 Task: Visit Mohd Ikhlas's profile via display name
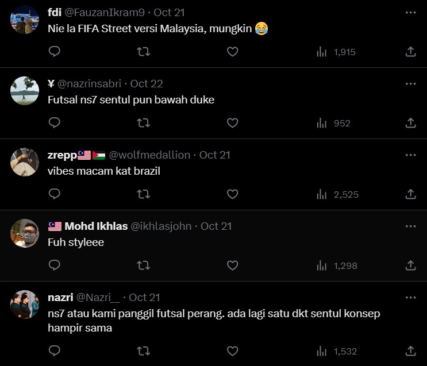click(x=96, y=226)
